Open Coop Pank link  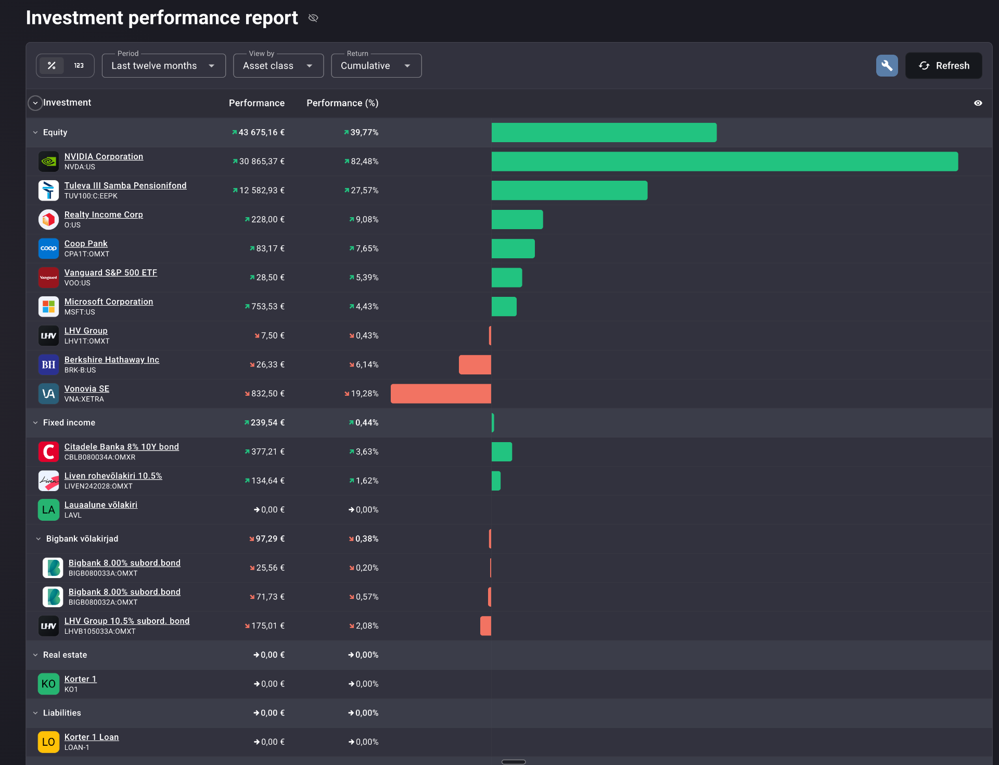pyautogui.click(x=86, y=243)
